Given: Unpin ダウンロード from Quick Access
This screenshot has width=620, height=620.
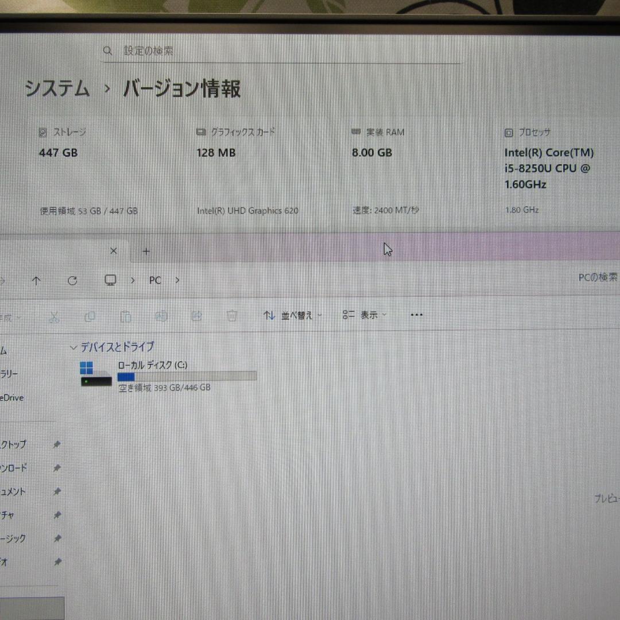Looking at the screenshot, I should (56, 467).
